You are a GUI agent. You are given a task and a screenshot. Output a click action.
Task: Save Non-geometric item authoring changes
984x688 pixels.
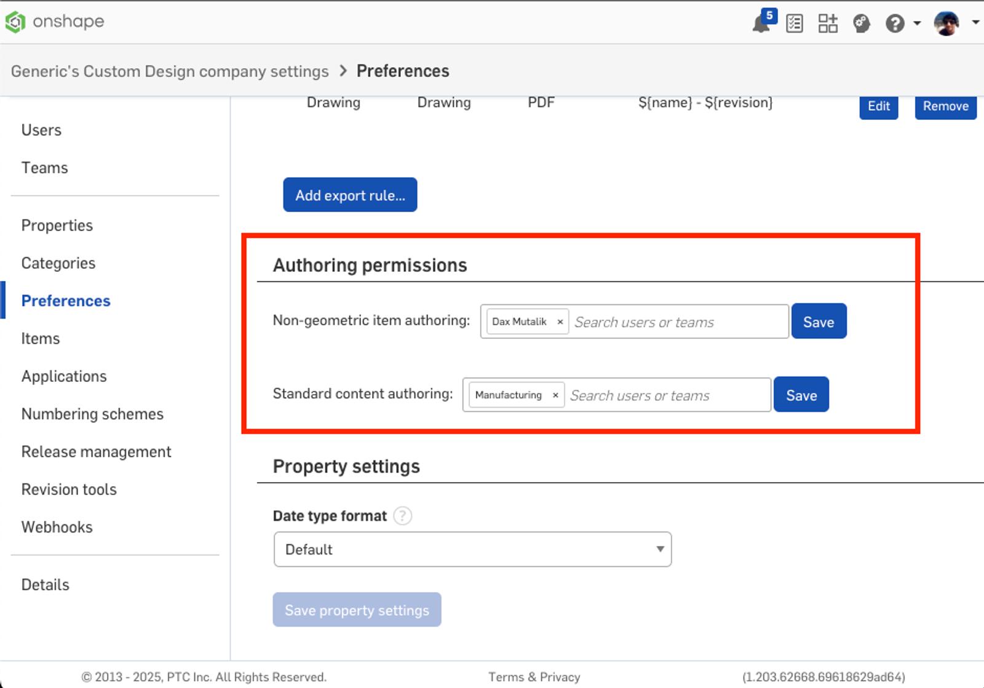pyautogui.click(x=819, y=320)
